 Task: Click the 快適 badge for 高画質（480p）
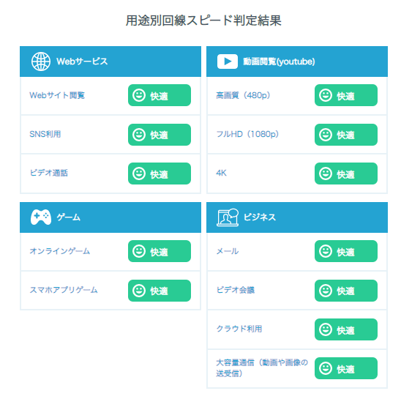point(346,95)
